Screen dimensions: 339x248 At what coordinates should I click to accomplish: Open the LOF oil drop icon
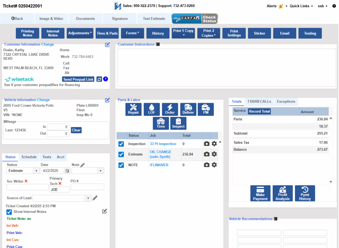coord(152,109)
